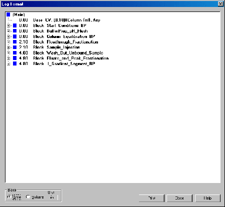The image size is (225, 207).
Task: Click blue icon of Eluate_and_Peak_Fractionation block
Action: pos(15,58)
